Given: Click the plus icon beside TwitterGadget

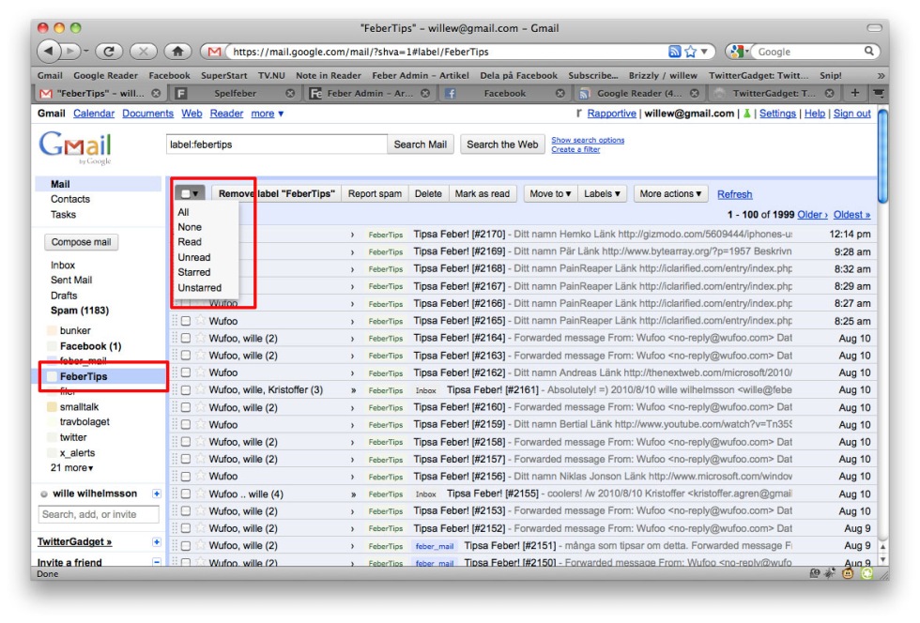Looking at the screenshot, I should pyautogui.click(x=157, y=542).
